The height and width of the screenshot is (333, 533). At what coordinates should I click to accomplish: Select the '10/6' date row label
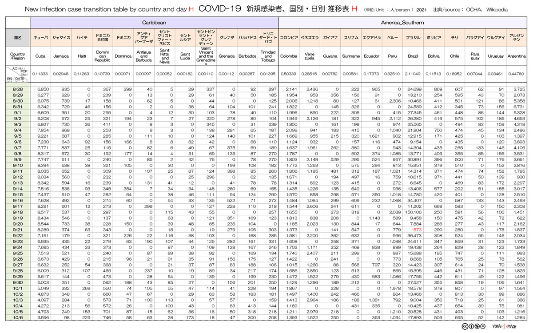[x=18, y=317]
